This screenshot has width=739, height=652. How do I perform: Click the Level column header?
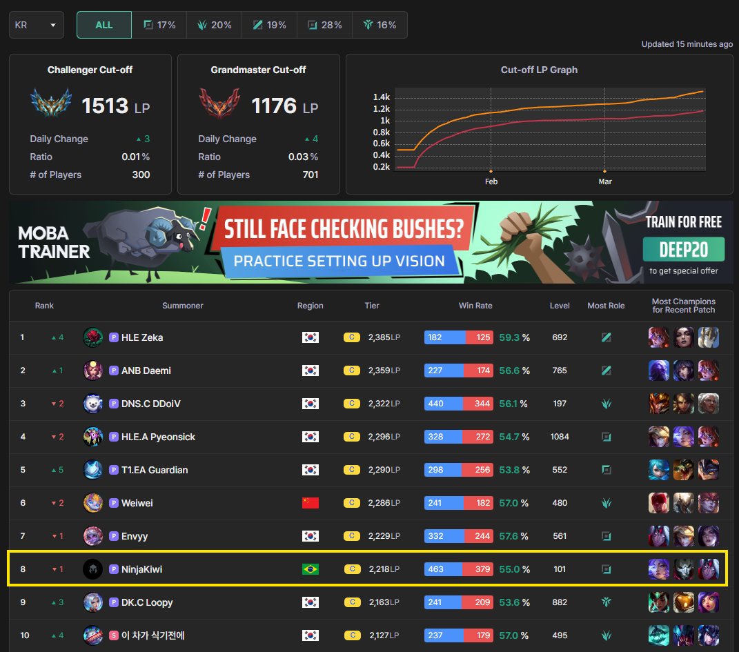(x=560, y=305)
